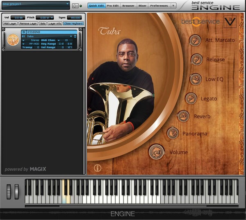Toggle the USSOUND layer power button

[x=24, y=32]
